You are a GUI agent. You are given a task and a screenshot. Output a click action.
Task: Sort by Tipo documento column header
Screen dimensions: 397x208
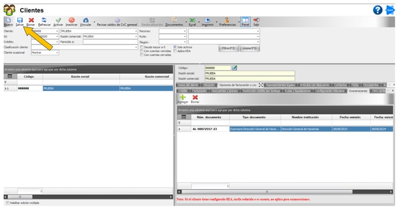255,117
